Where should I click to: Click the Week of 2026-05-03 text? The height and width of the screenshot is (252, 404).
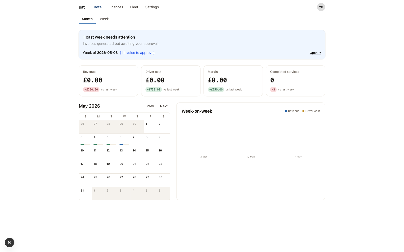click(x=100, y=53)
